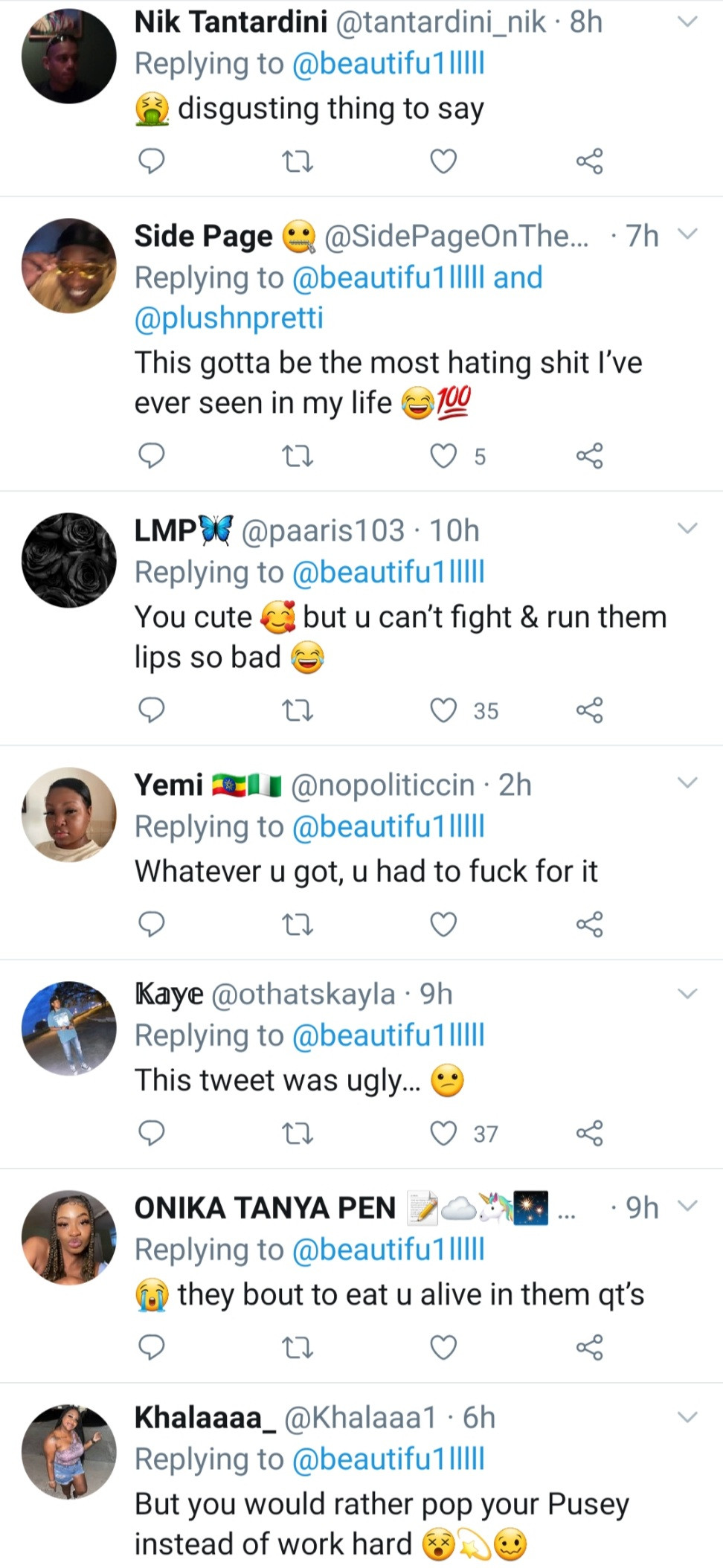Open @plushnpretti profile link
The image size is (723, 1568).
229,318
